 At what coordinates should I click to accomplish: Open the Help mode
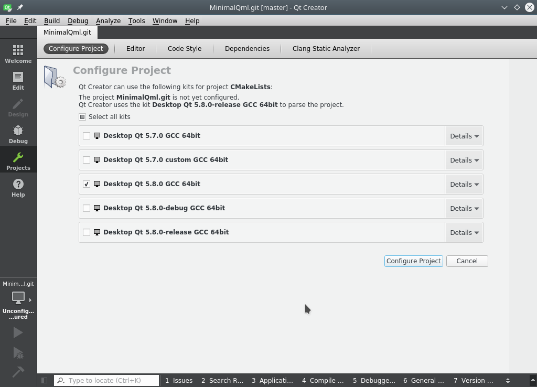(18, 188)
